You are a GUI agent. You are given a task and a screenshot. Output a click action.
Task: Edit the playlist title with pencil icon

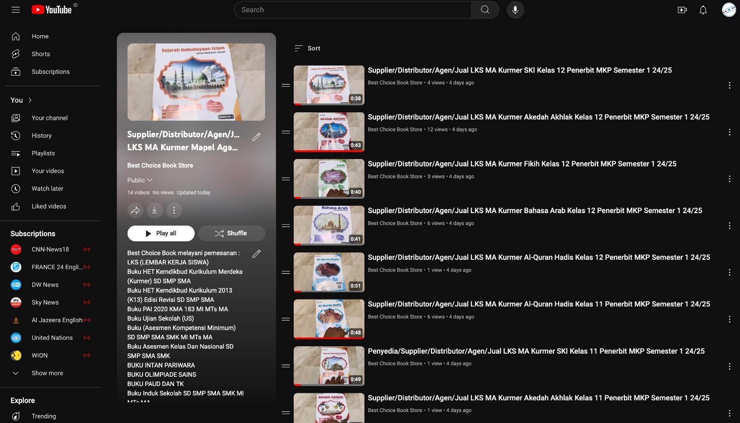[256, 137]
